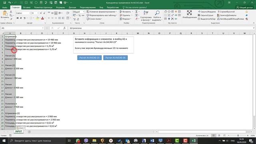Image resolution: width=256 pixels, height=144 pixels.
Task: Click the Undo arrow icon
Action: (10, 3)
